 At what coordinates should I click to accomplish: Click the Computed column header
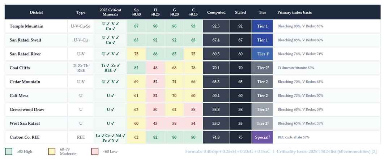(x=216, y=12)
